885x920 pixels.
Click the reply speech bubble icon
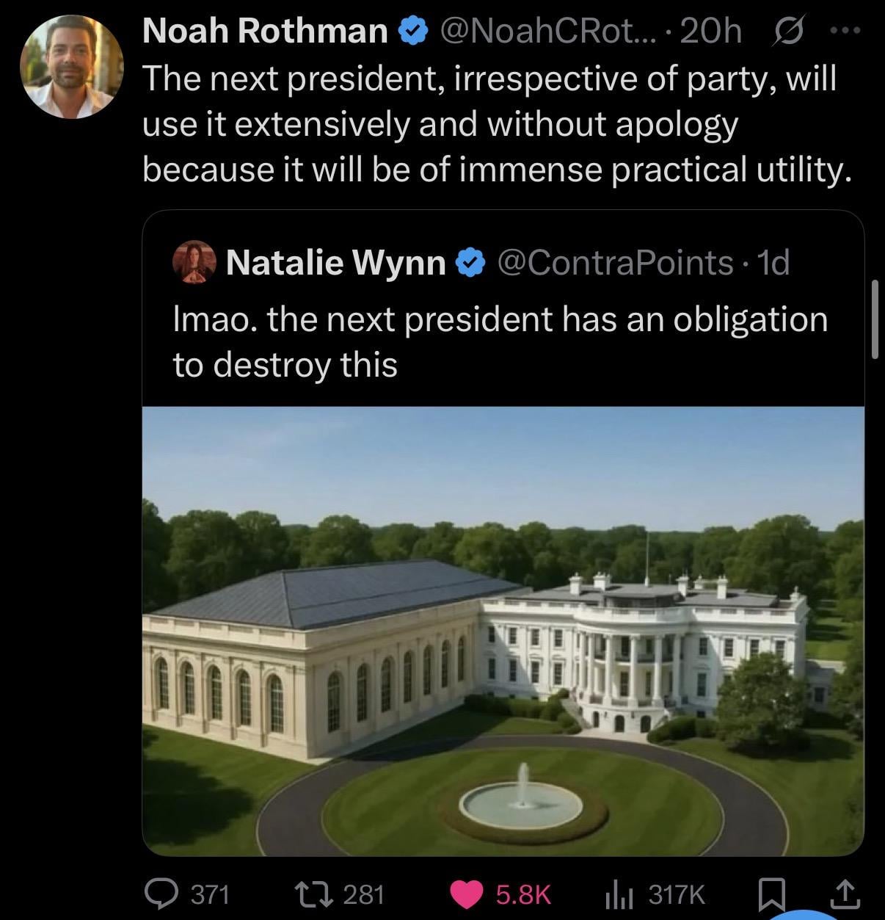pyautogui.click(x=156, y=894)
